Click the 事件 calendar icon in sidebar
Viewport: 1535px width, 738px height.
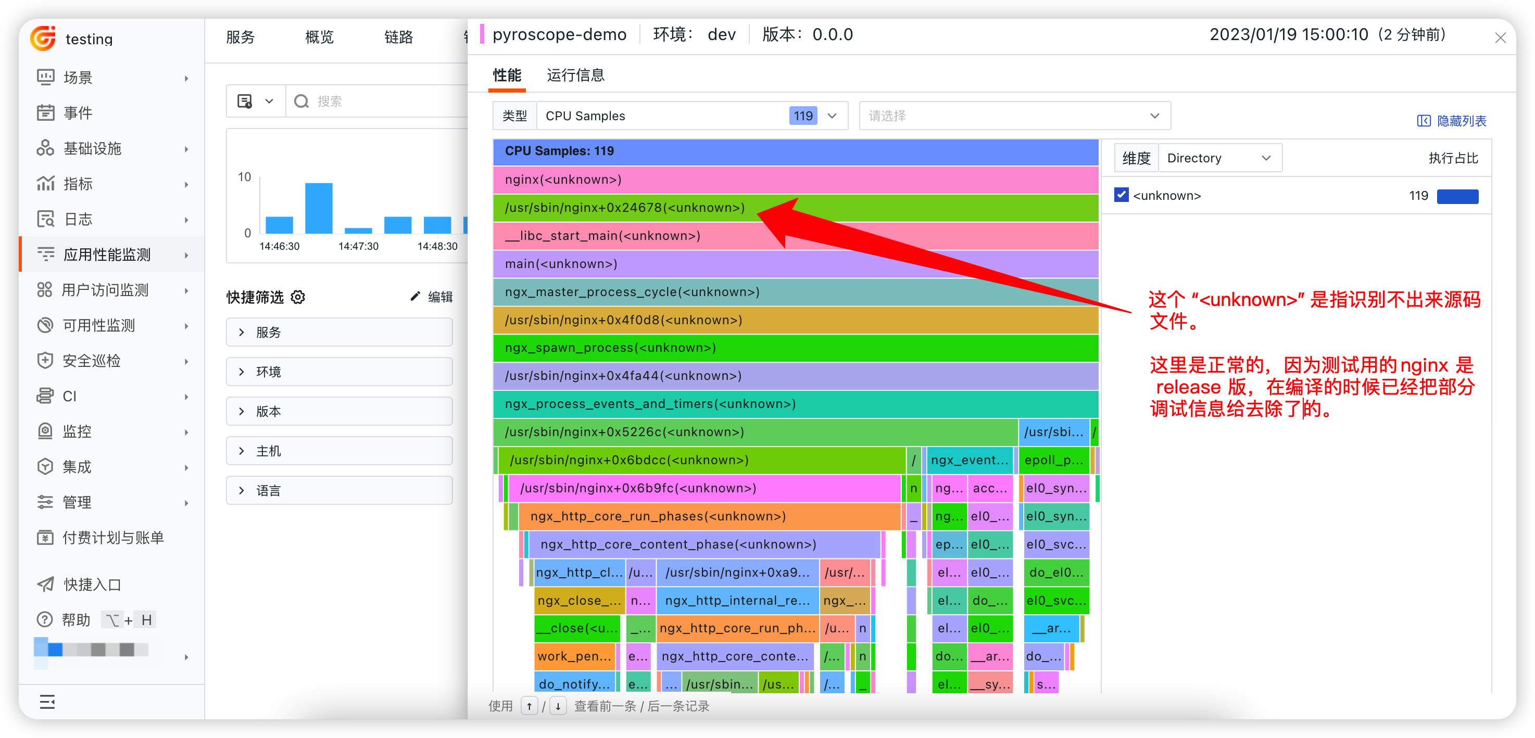coord(45,112)
